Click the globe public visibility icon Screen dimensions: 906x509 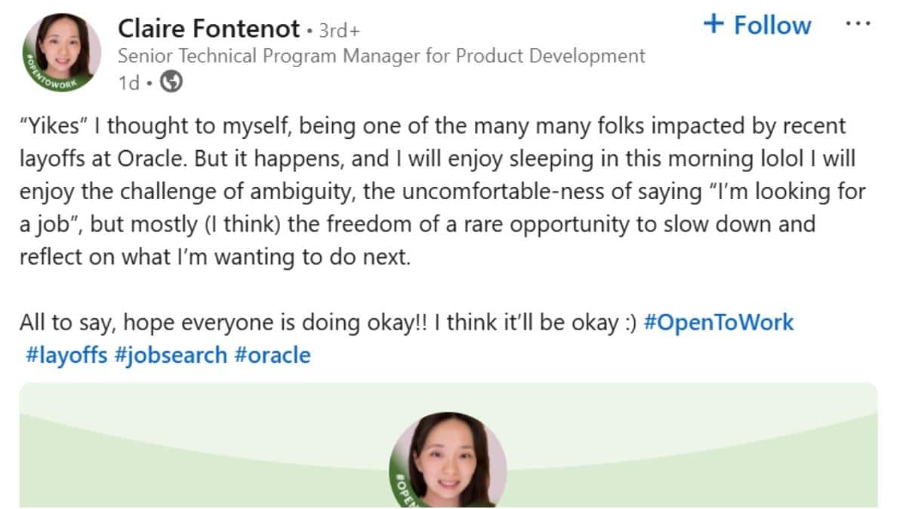(172, 83)
